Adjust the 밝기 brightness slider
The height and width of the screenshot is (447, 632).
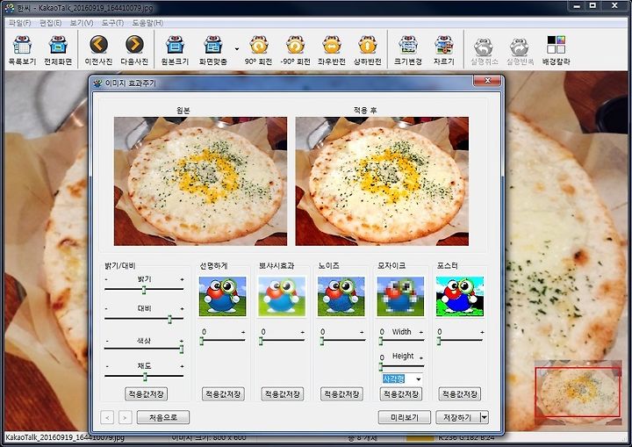pos(144,289)
